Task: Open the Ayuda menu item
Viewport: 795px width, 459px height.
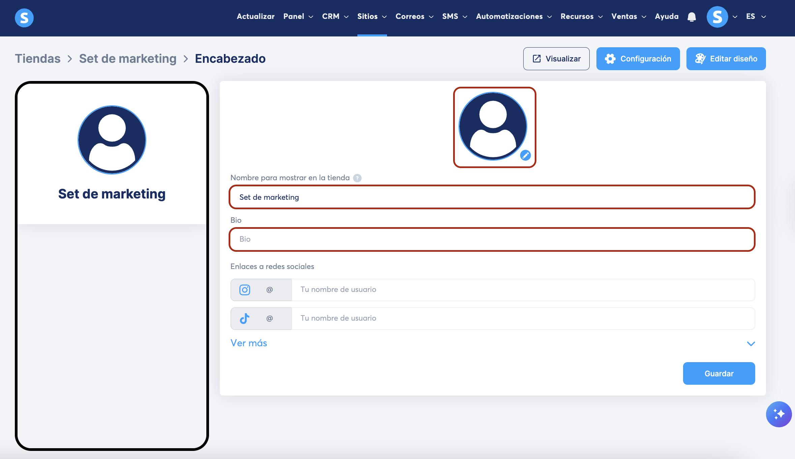Action: tap(667, 17)
